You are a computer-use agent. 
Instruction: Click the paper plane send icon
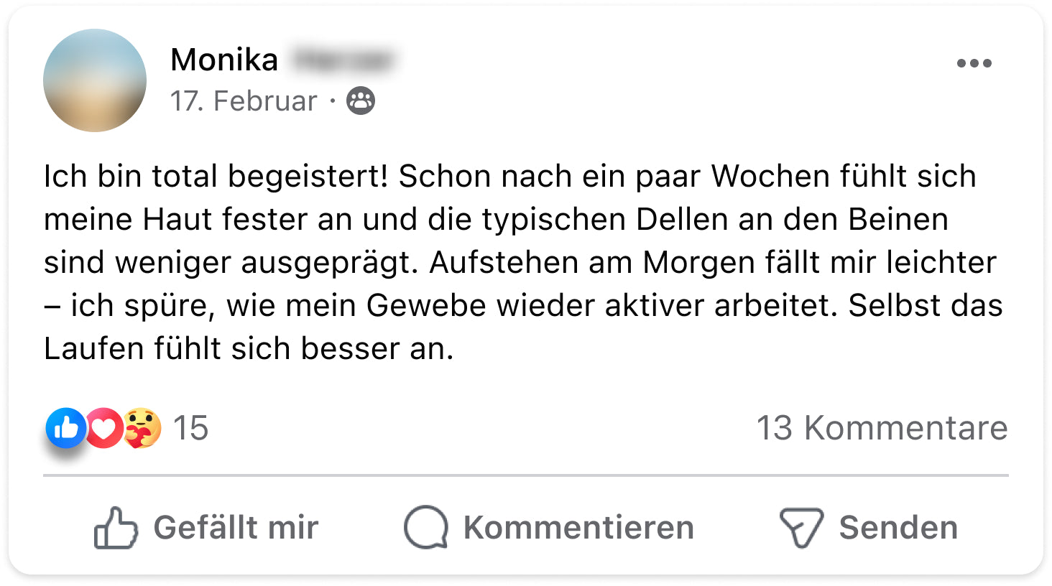800,528
